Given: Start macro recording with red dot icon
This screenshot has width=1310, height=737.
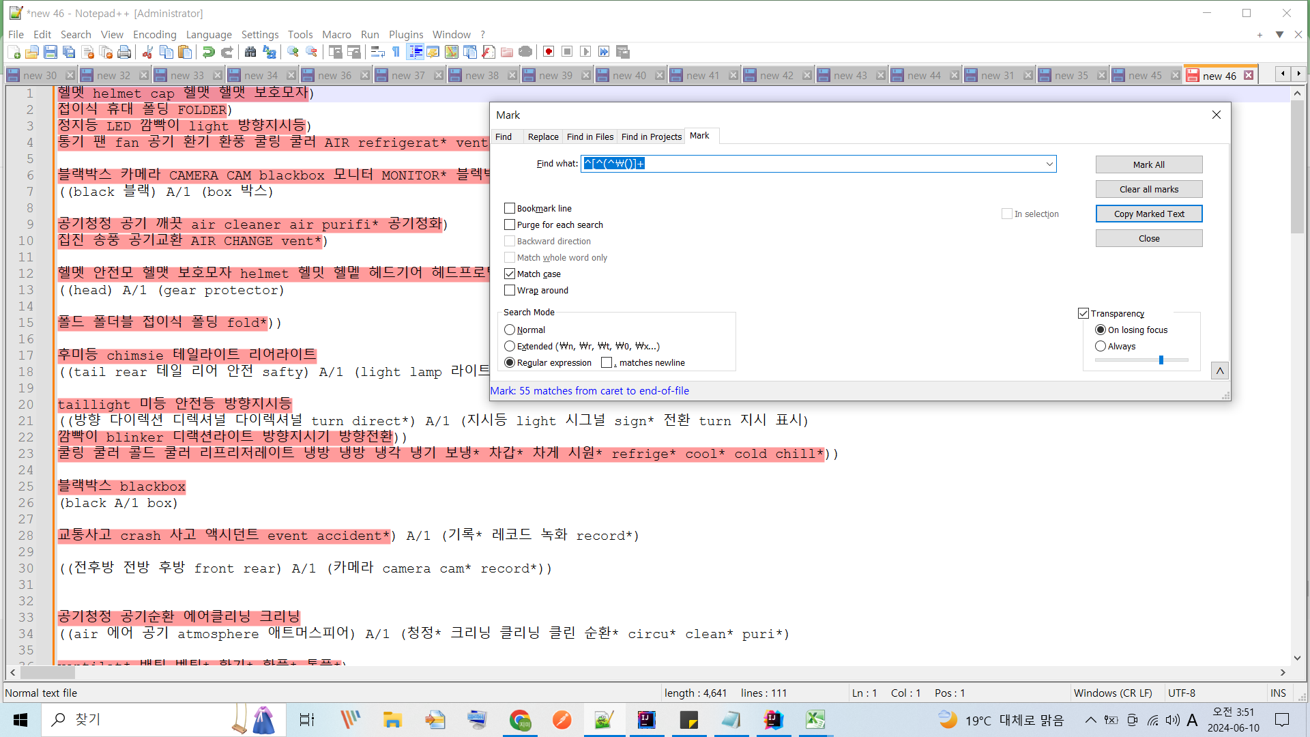Looking at the screenshot, I should (549, 52).
